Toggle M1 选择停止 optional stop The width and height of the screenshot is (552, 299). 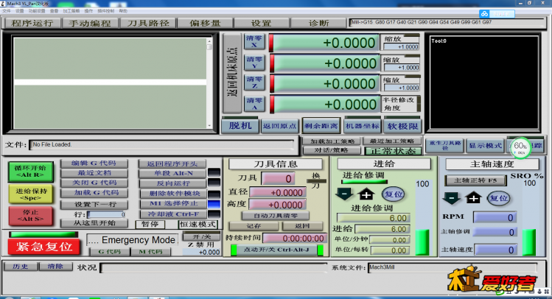pos(172,204)
